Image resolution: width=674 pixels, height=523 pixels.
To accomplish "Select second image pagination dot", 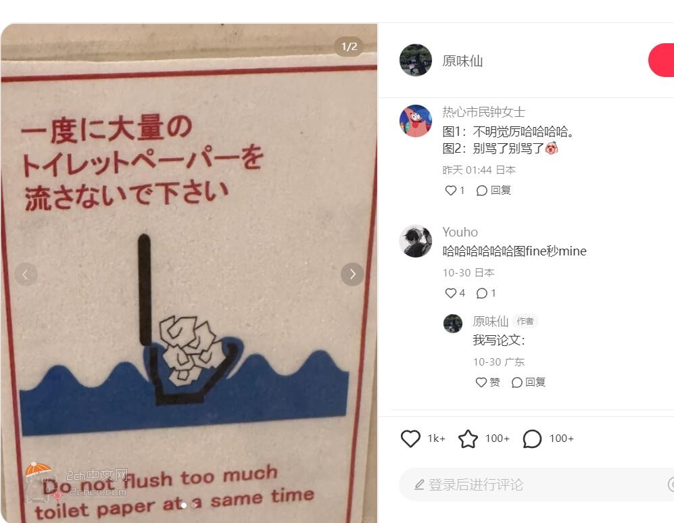I will pyautogui.click(x=194, y=505).
